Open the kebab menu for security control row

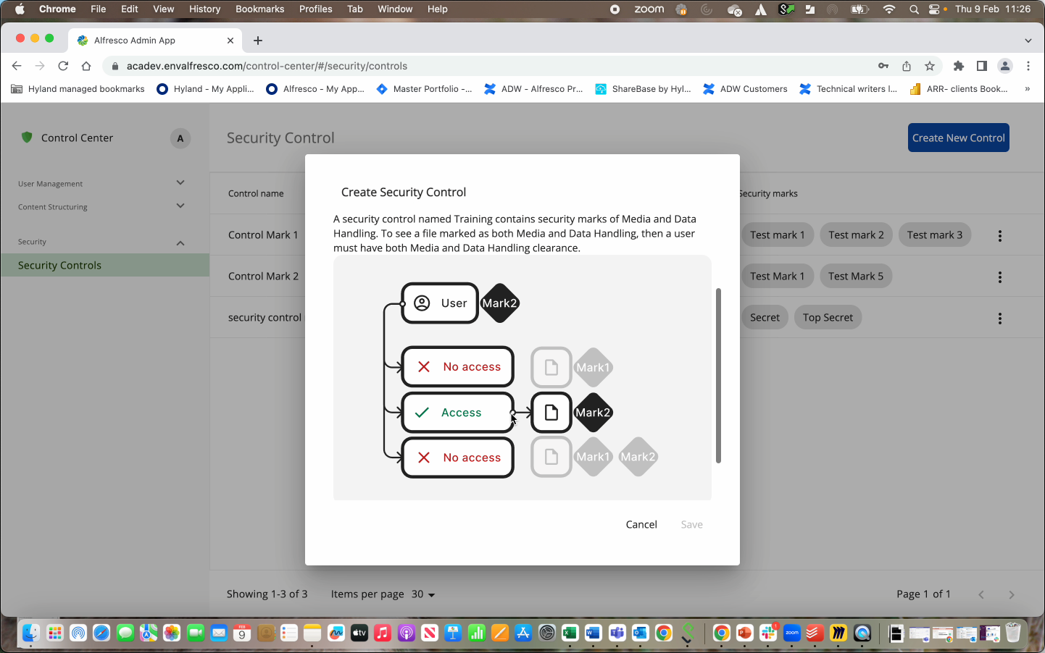pos(1000,318)
